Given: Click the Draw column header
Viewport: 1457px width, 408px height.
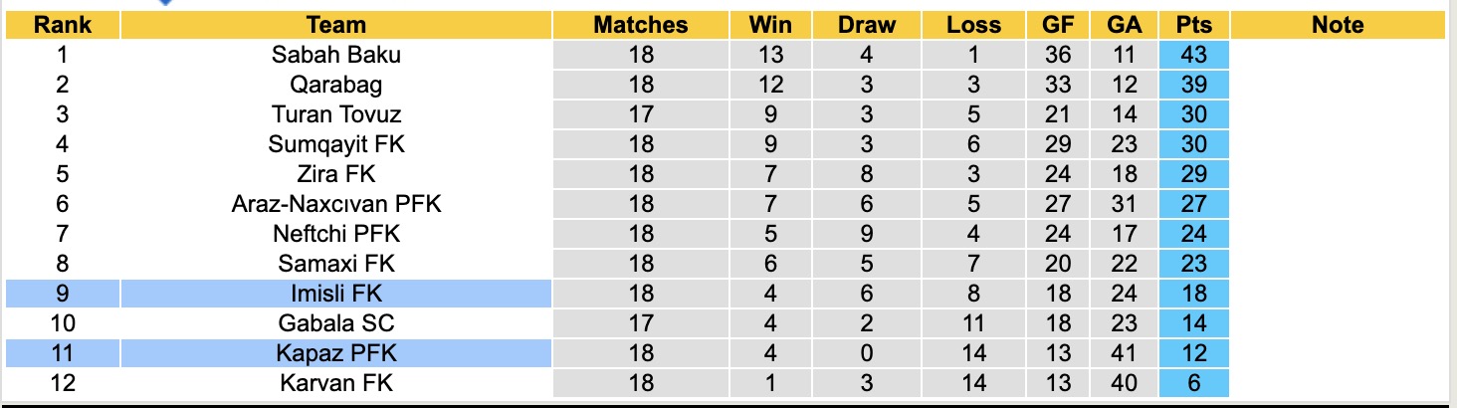Looking at the screenshot, I should coord(867,25).
